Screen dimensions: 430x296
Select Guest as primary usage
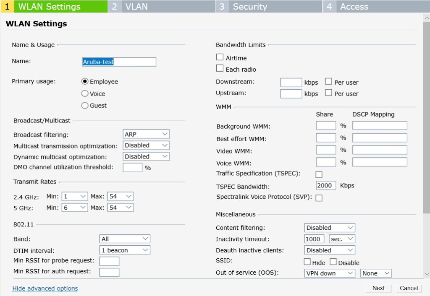pos(85,105)
